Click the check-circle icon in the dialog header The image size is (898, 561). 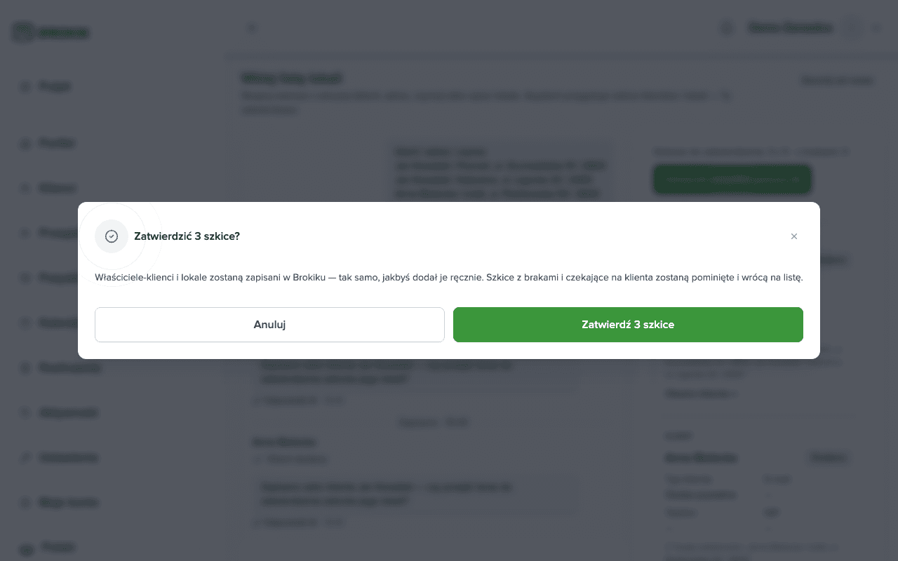pyautogui.click(x=111, y=236)
